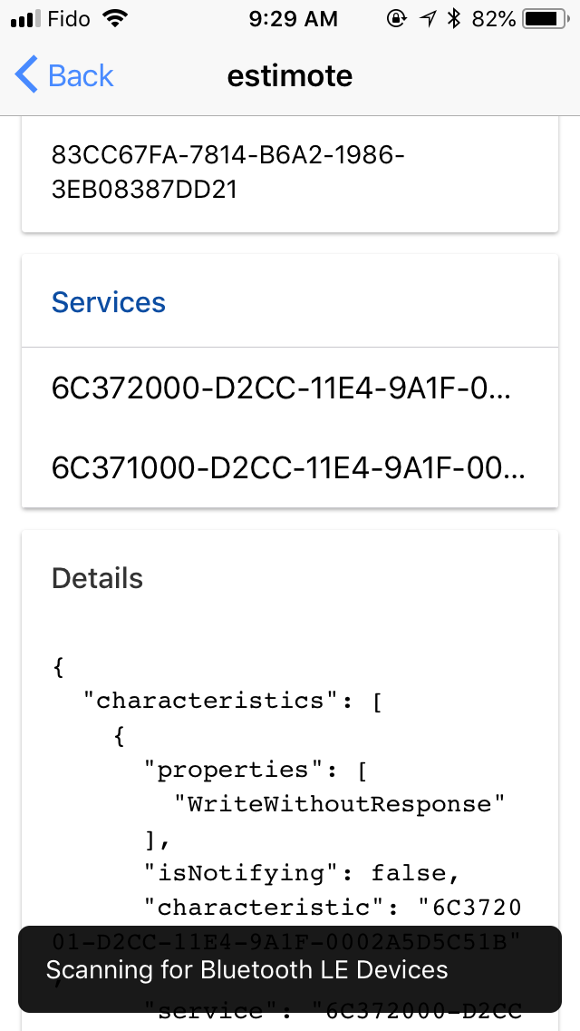
Task: Open service 6C372000-D2CC-11E4-9A1F
Action: pyautogui.click(x=281, y=389)
